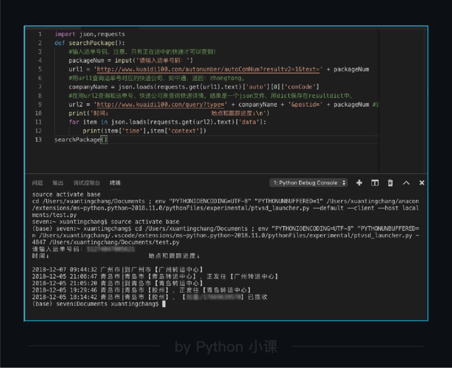The height and width of the screenshot is (368, 452).
Task: Click the 2018-12-07 09:44:32 terminal output line
Action: (x=118, y=270)
